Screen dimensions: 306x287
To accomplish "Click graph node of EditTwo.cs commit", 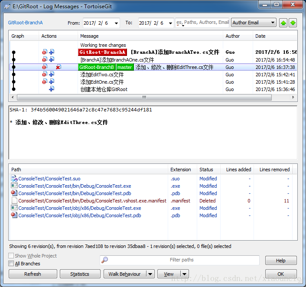I will pyautogui.click(x=13, y=75).
